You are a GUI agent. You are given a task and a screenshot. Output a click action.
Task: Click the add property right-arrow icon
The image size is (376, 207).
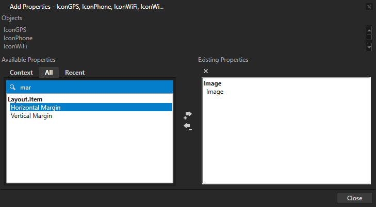[188, 115]
